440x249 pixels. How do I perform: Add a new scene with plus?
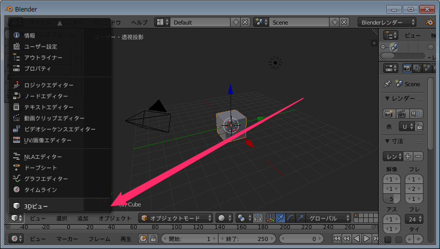(335, 23)
